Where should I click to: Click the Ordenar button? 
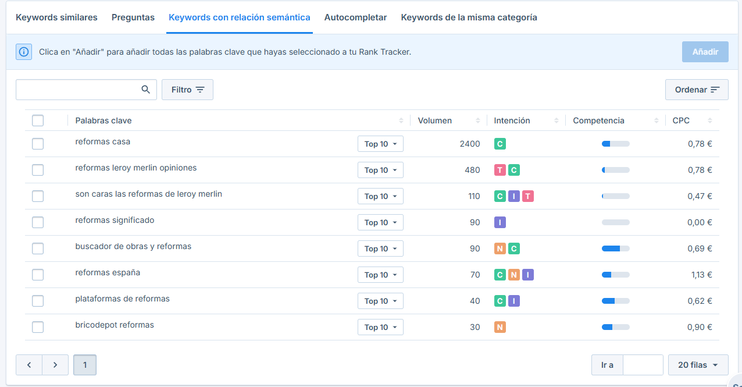697,90
